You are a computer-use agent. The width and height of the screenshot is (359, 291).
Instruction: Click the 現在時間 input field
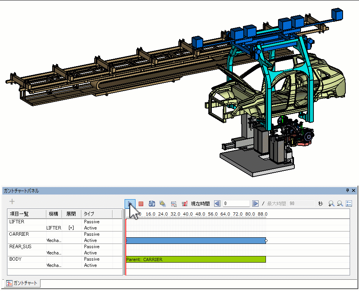tap(236, 203)
